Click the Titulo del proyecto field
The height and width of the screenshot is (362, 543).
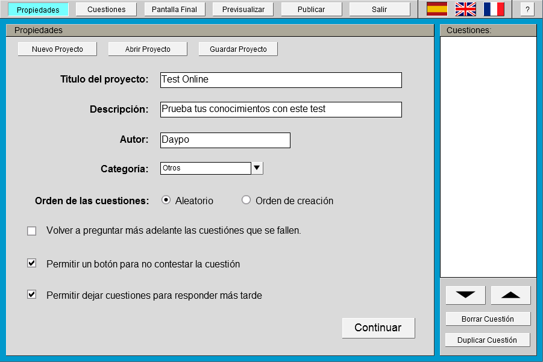pos(281,80)
